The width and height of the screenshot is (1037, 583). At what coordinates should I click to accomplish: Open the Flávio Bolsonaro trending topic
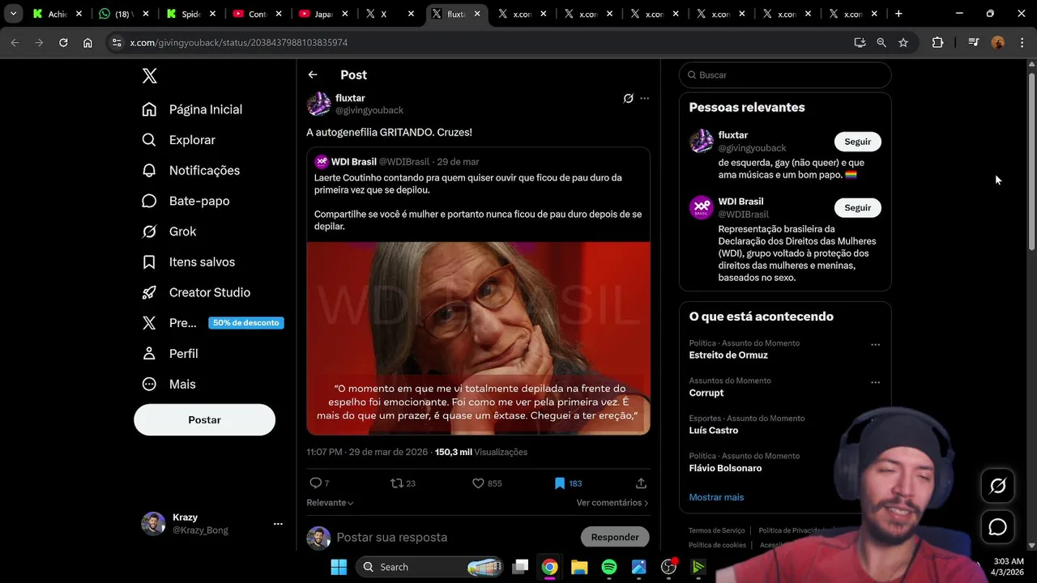coord(725,468)
